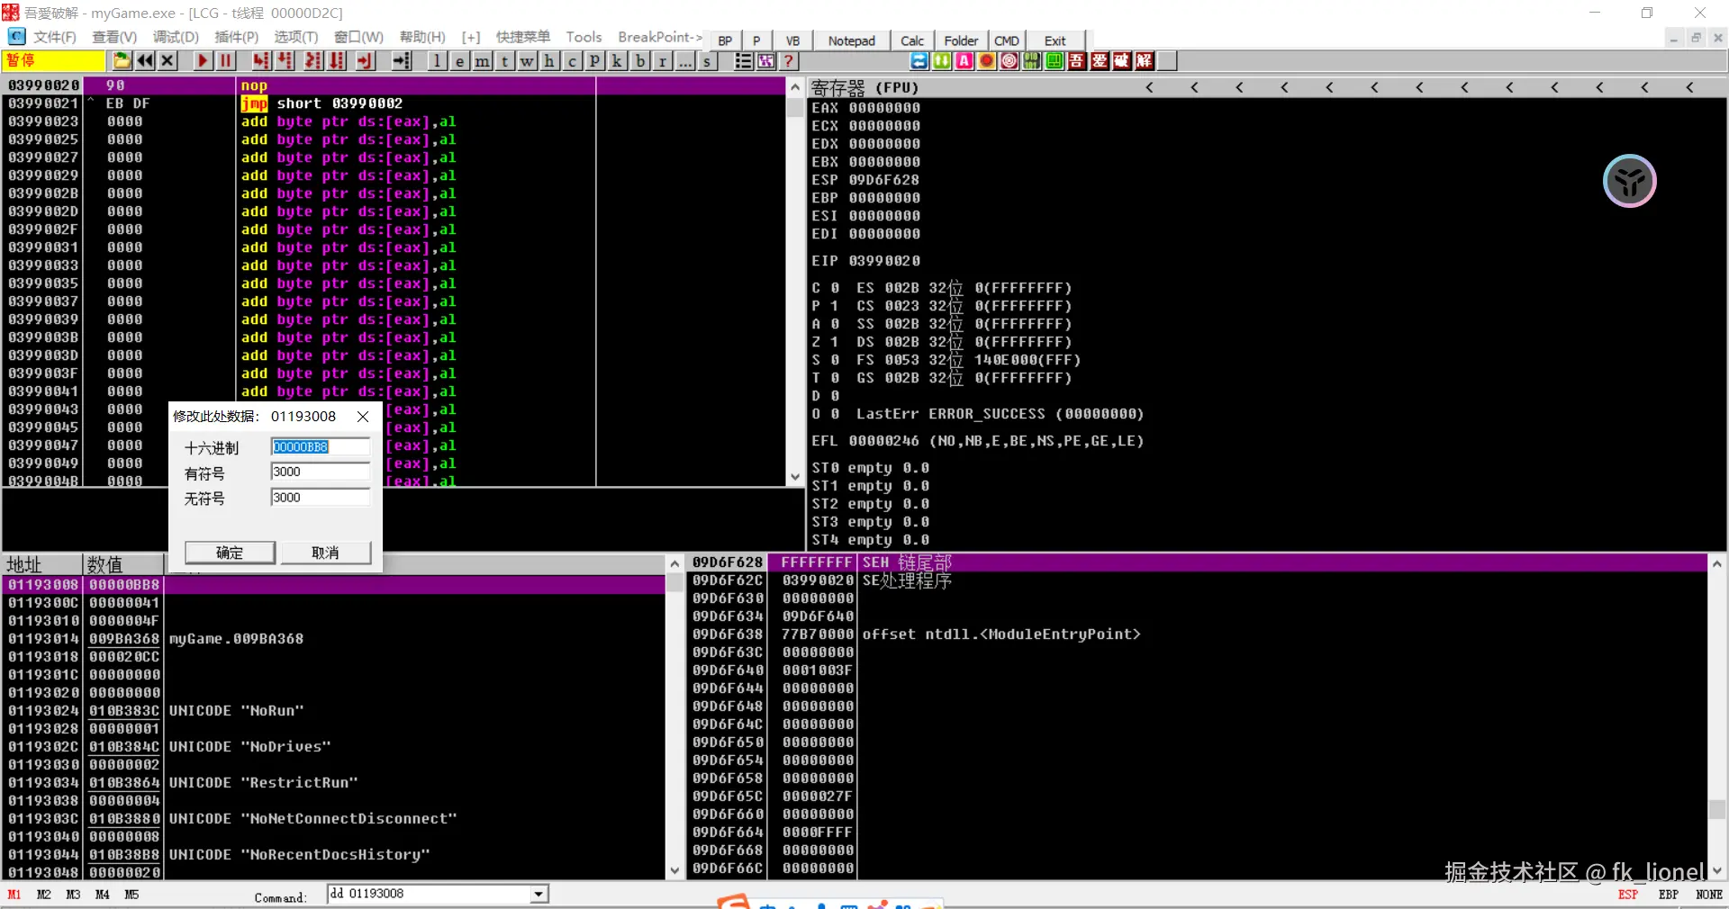This screenshot has height=909, width=1729.
Task: Click the execute till return icon
Action: click(365, 60)
